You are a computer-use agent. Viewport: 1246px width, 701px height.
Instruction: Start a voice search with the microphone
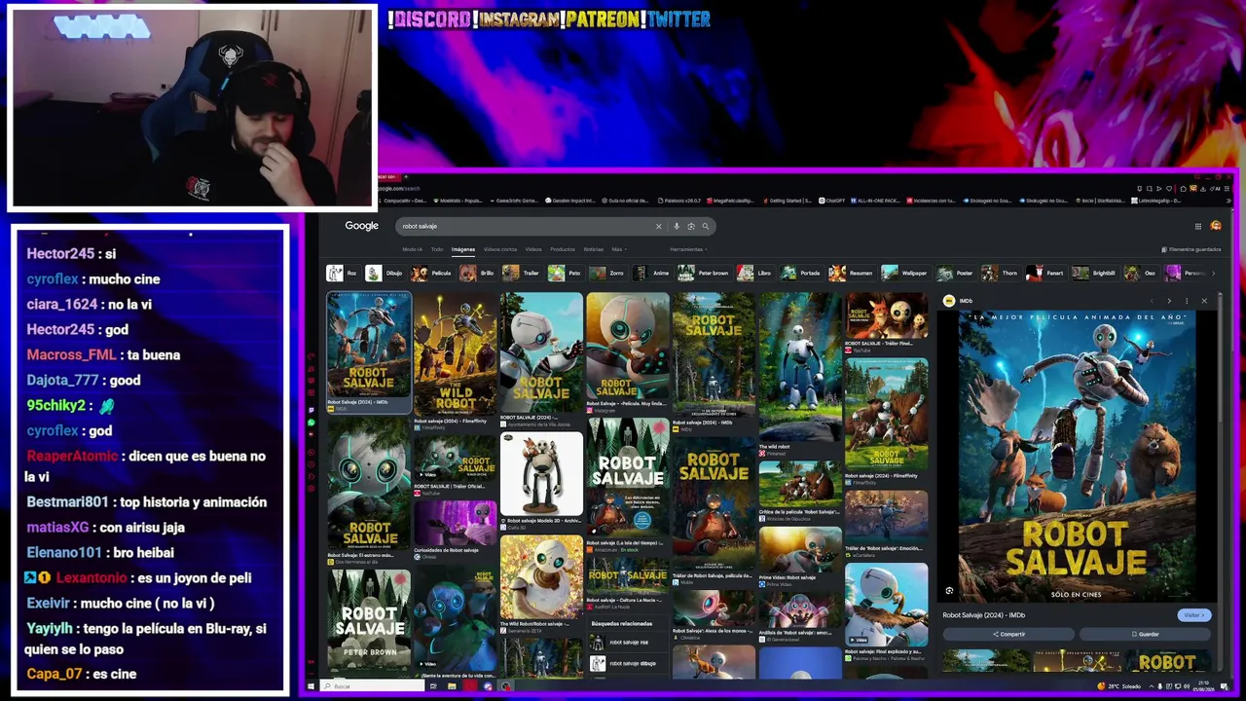coord(677,226)
